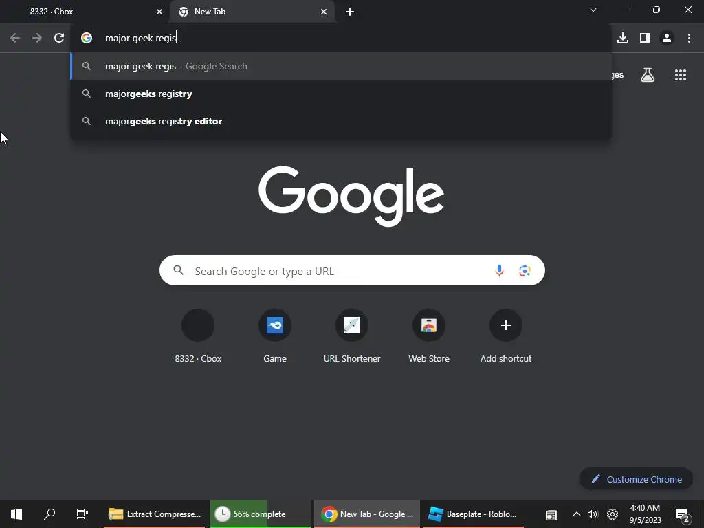Pick the 'majorgeeks registry' suggestion

coord(341,93)
